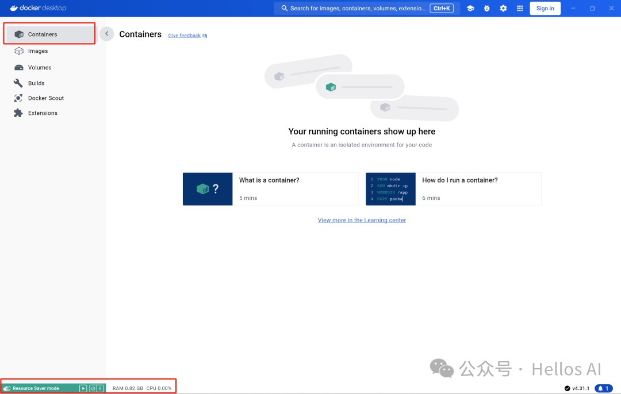Collapse the sidebar with the chevron button
This screenshot has width=621, height=394.
106,34
